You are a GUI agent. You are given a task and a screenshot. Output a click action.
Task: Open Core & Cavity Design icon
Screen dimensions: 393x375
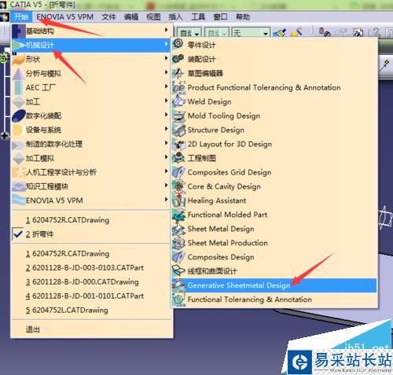coord(178,186)
